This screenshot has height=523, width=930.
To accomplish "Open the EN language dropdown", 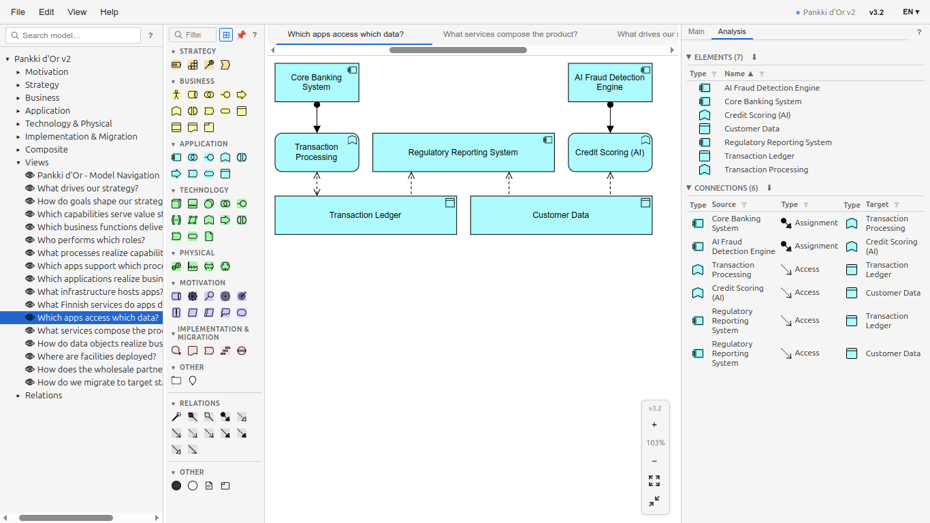I will (911, 12).
